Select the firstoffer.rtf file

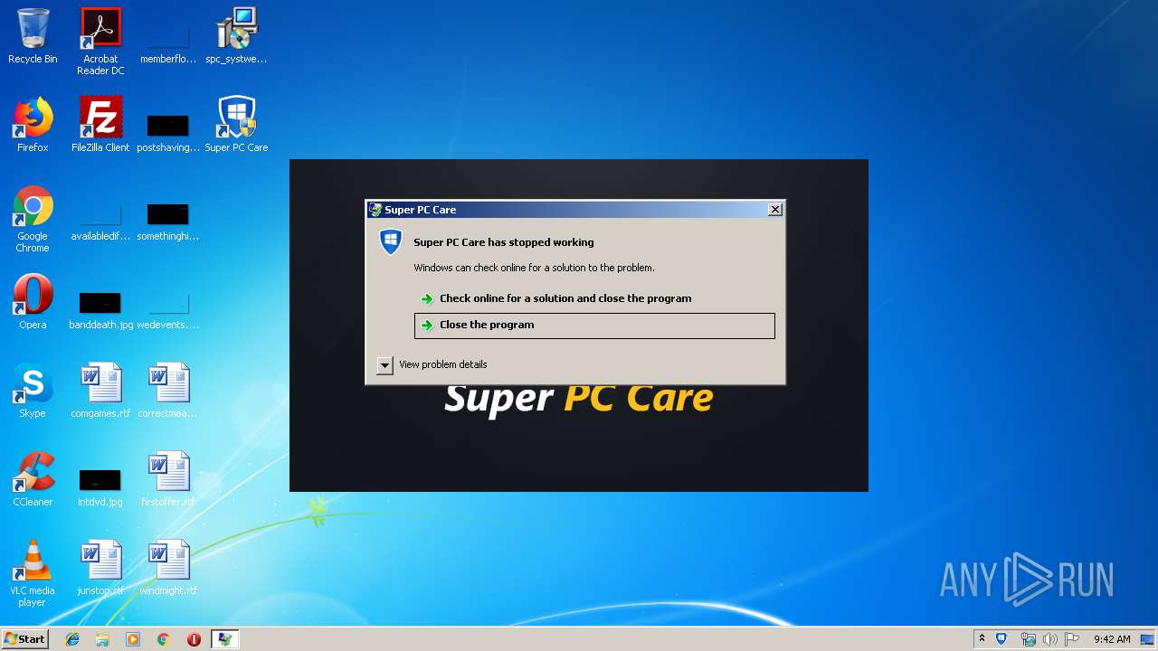[168, 479]
